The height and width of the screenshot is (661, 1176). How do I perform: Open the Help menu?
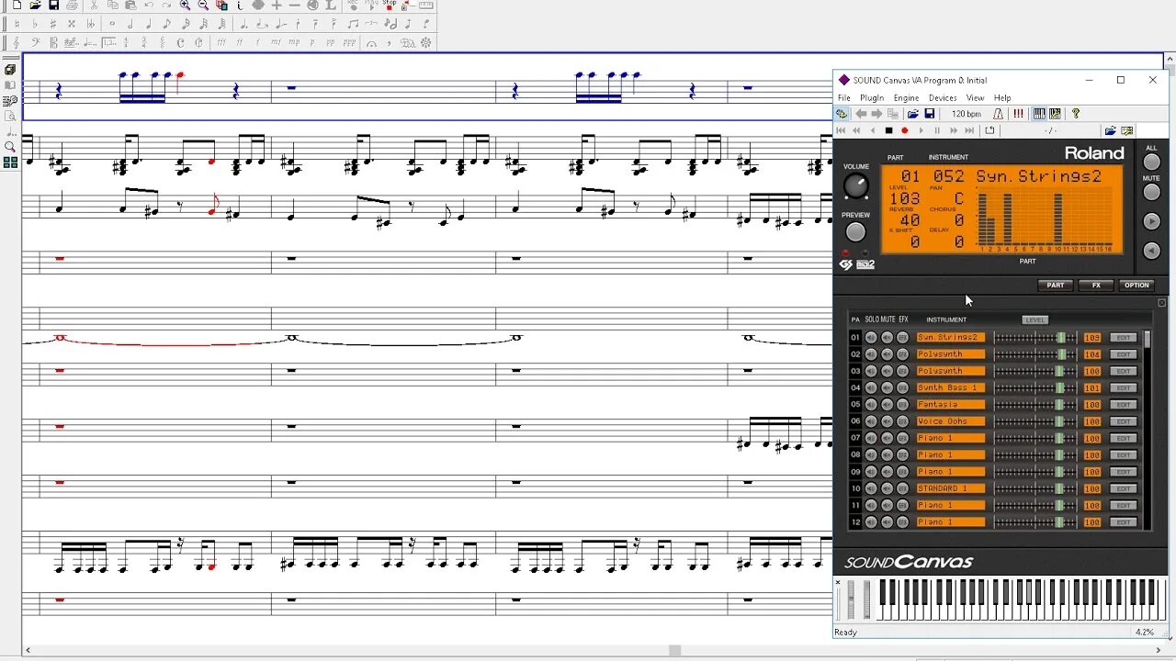(1002, 98)
